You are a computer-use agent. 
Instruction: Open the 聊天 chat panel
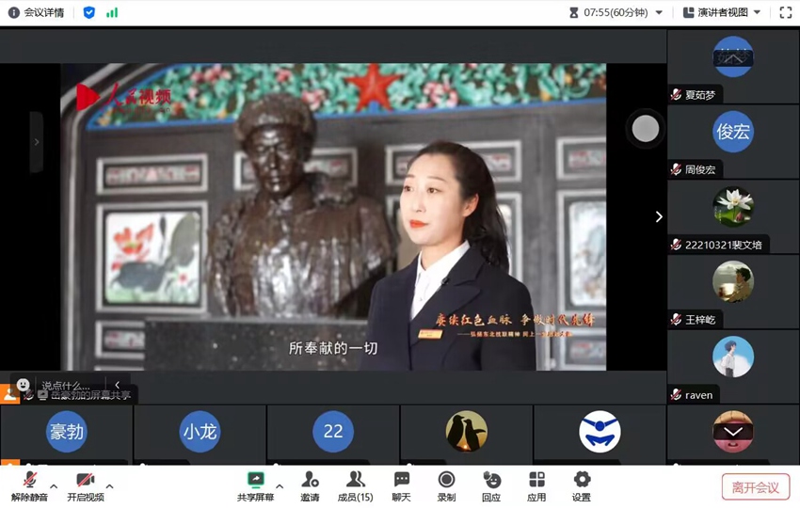pos(402,485)
